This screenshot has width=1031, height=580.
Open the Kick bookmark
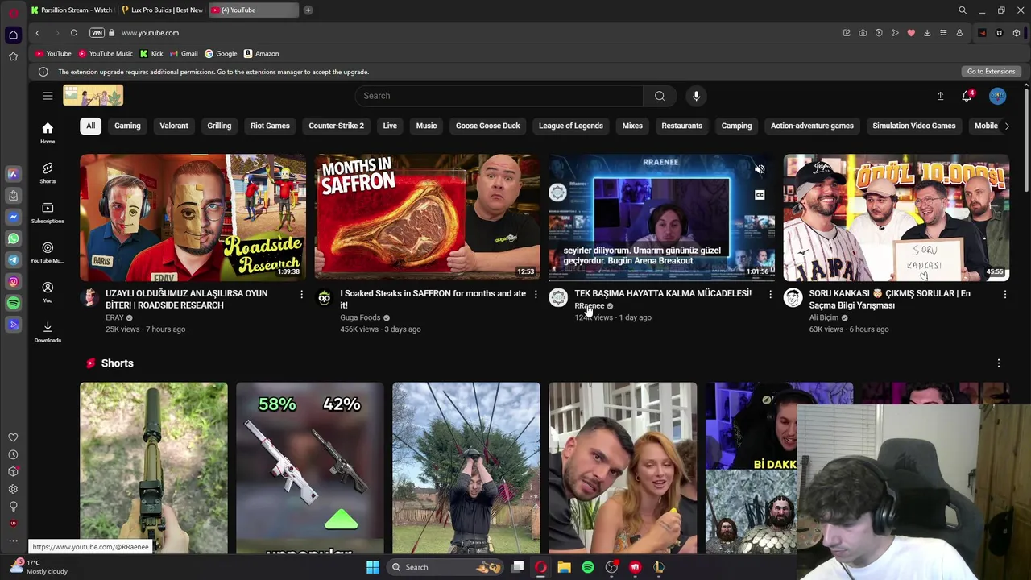tap(151, 54)
